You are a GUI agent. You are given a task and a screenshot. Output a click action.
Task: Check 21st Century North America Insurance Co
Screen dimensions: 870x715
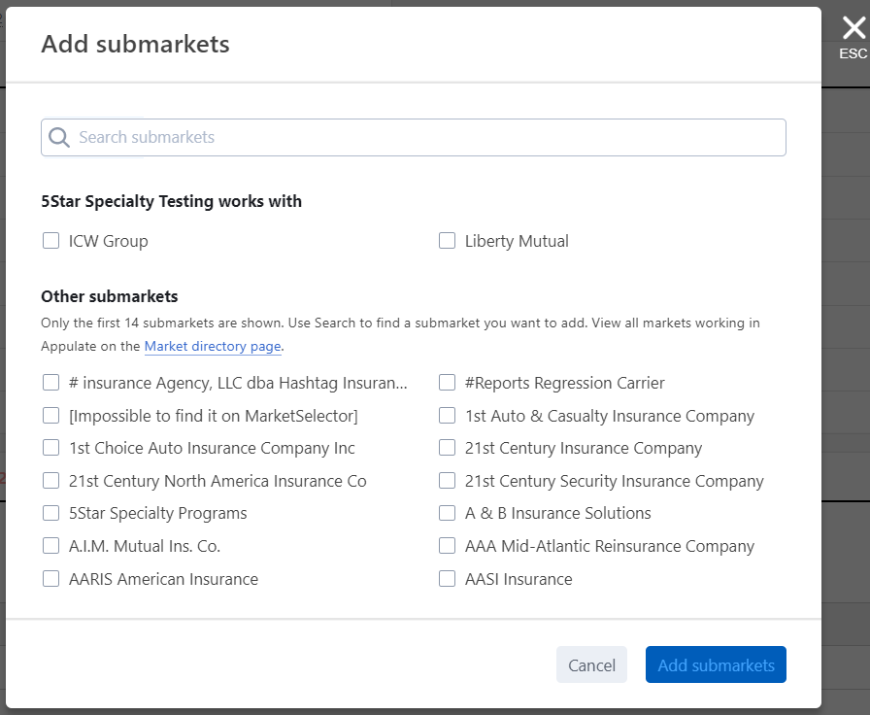pyautogui.click(x=51, y=480)
